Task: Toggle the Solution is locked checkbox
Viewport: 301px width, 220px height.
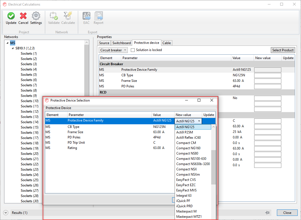Action: click(133, 50)
